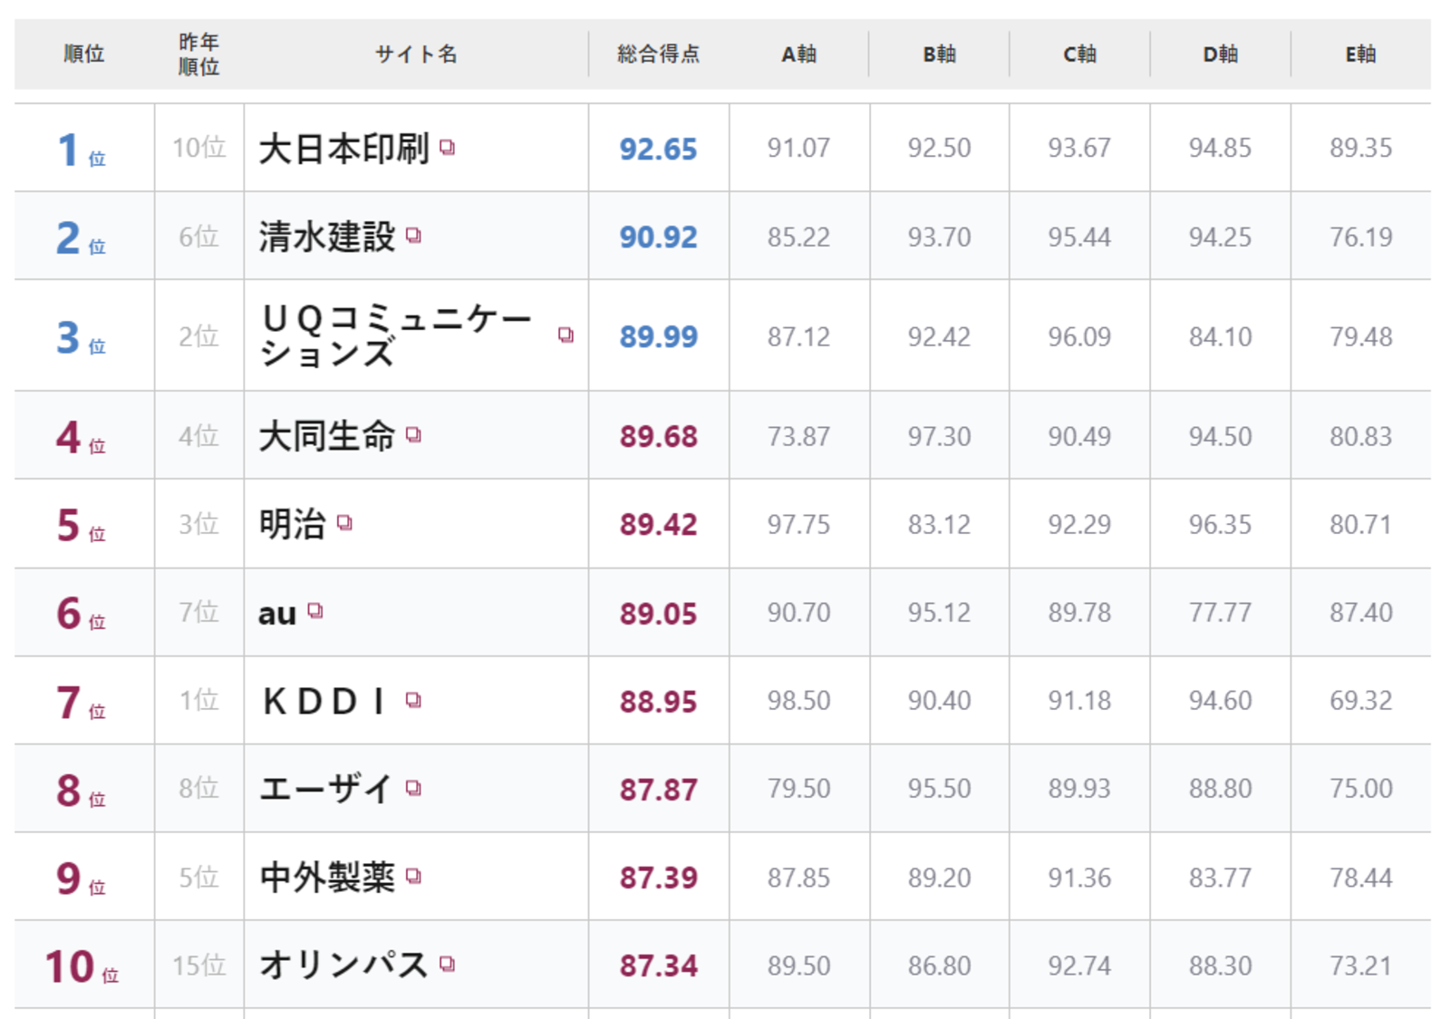
Task: Click the A軸 column header
Action: [x=799, y=54]
